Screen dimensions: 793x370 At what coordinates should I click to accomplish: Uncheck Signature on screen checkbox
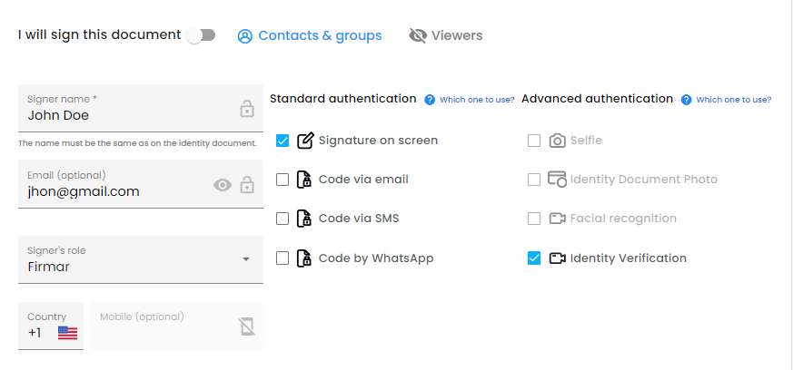(283, 141)
